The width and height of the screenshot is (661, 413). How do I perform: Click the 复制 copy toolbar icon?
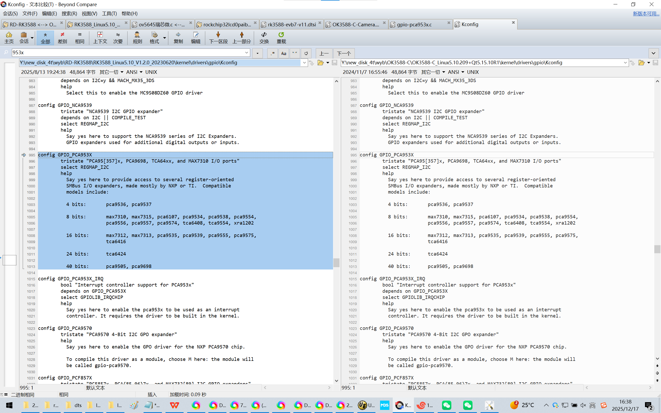[178, 37]
